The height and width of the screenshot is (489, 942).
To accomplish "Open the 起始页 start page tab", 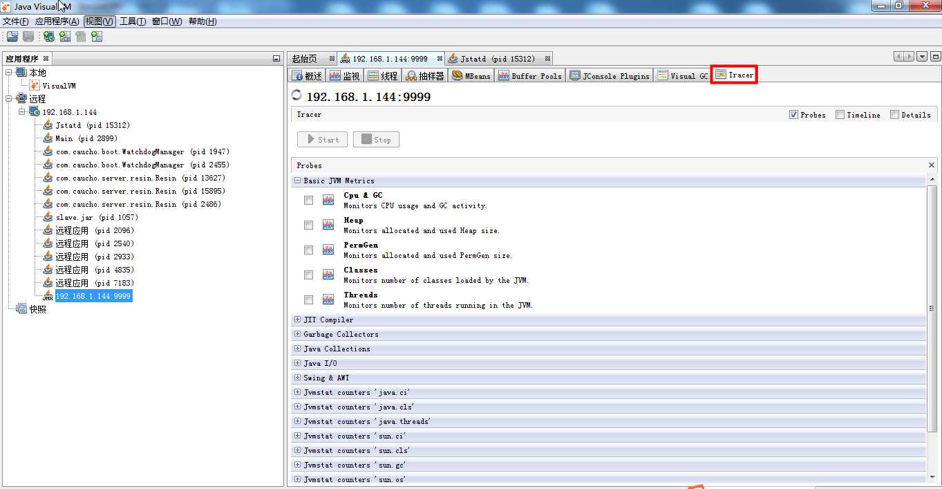I will 313,59.
